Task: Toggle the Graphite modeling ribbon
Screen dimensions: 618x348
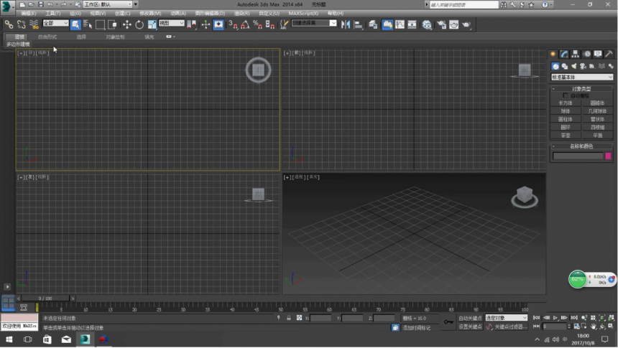Action: coord(387,24)
